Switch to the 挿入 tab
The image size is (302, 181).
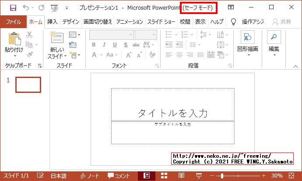click(x=53, y=22)
